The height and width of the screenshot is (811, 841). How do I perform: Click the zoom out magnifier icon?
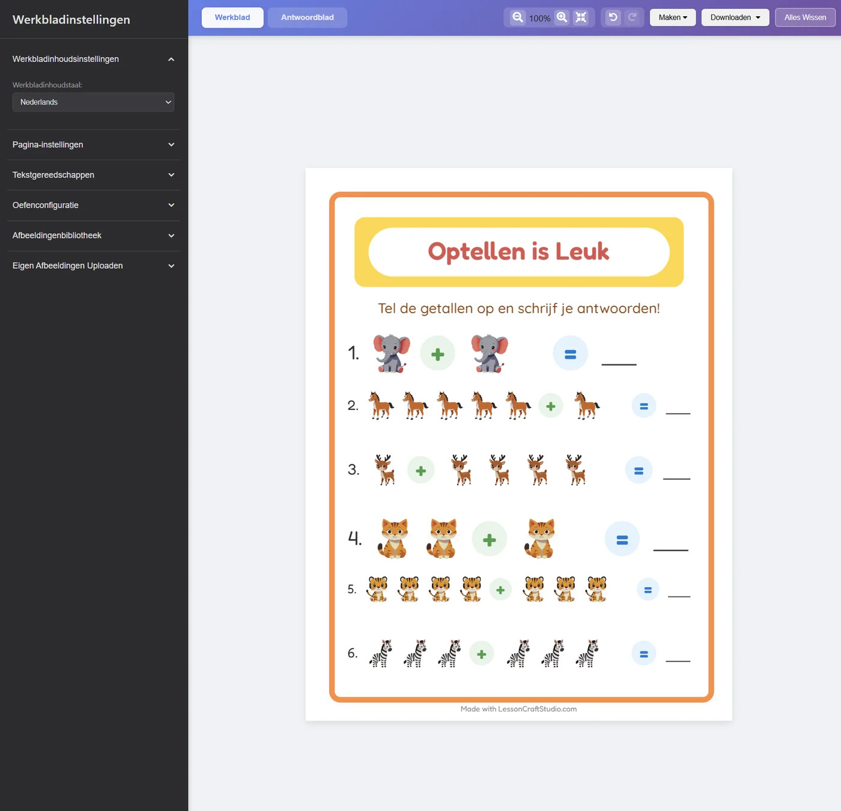click(x=517, y=17)
